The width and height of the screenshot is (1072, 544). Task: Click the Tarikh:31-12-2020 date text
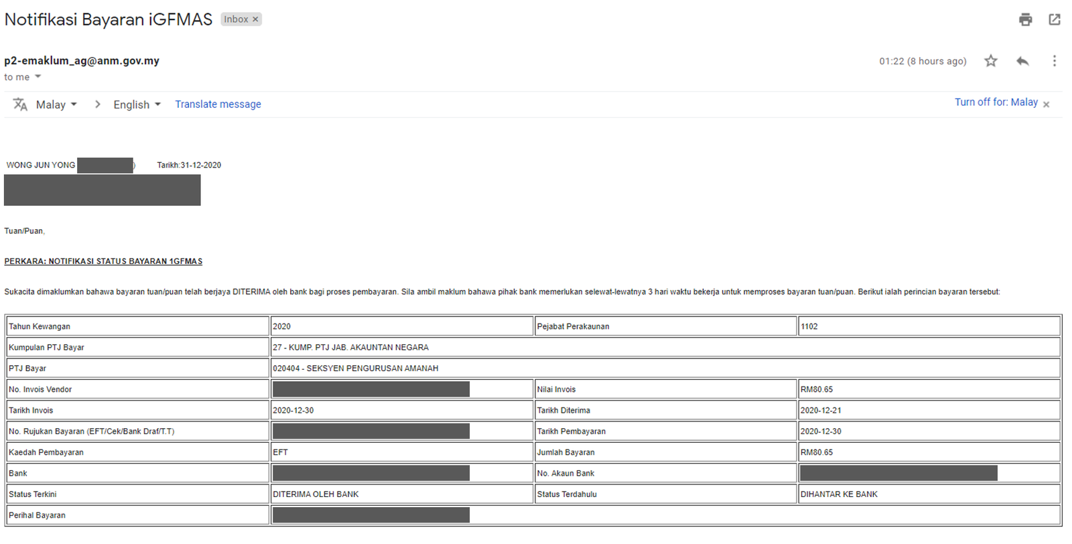189,165
